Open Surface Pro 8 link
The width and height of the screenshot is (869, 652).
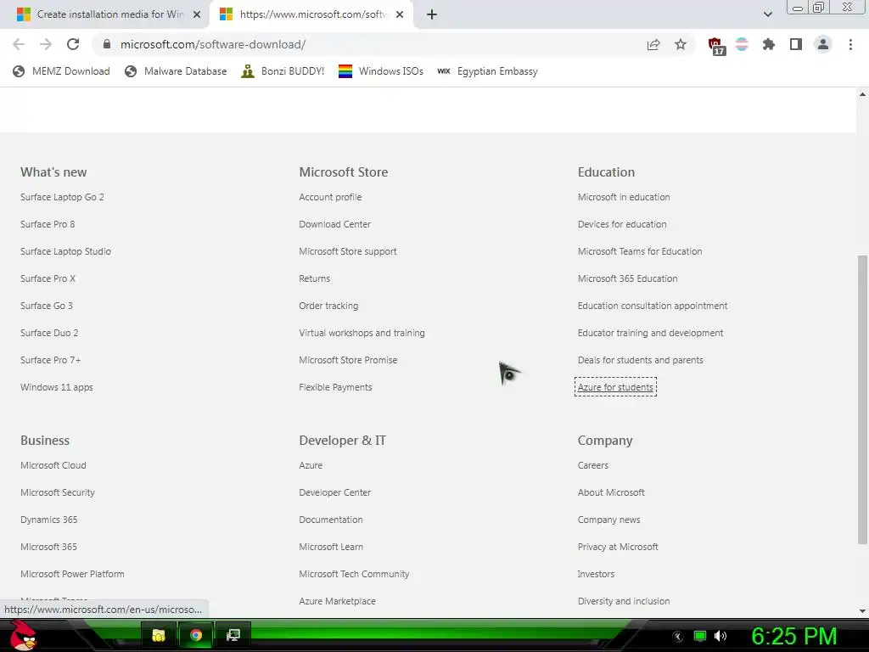point(48,224)
